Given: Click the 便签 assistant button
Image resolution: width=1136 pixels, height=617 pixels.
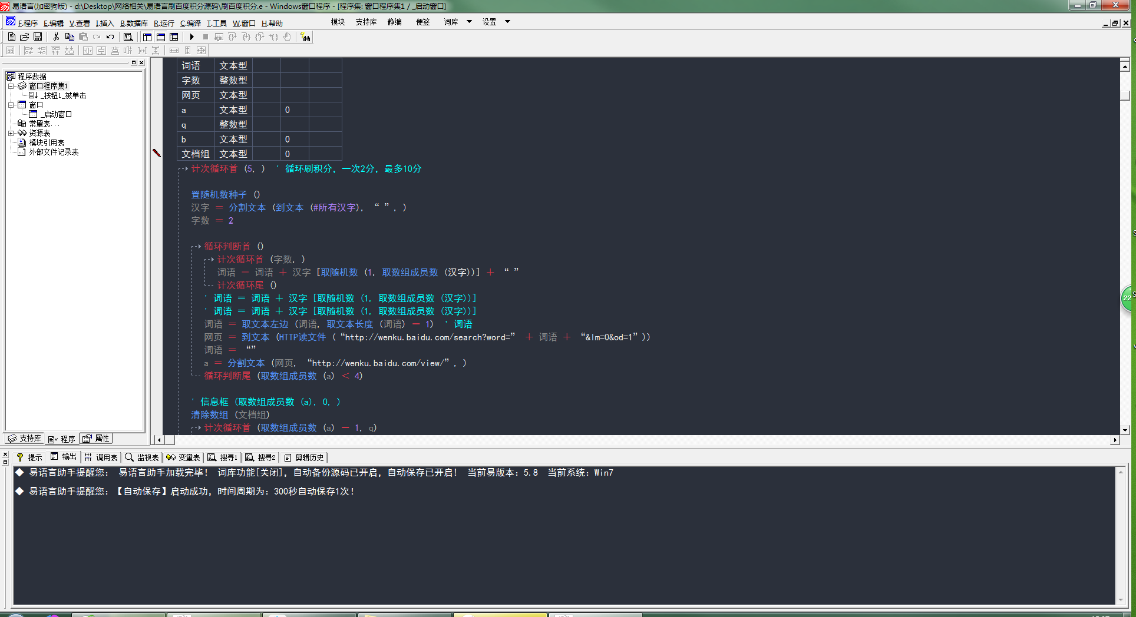Looking at the screenshot, I should pyautogui.click(x=423, y=22).
